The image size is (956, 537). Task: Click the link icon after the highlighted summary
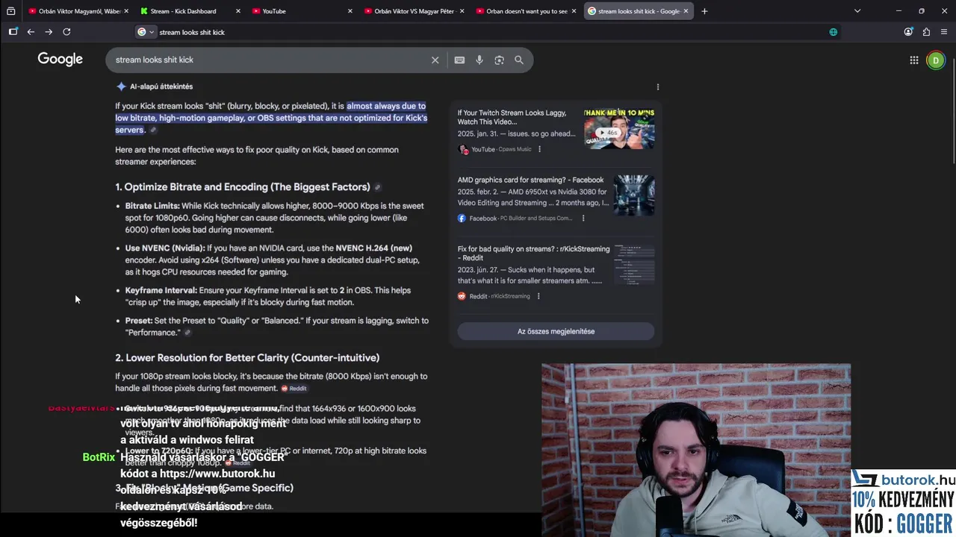(x=153, y=130)
